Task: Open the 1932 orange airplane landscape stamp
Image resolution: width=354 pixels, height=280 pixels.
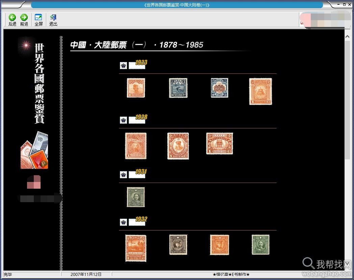Action: (x=136, y=248)
